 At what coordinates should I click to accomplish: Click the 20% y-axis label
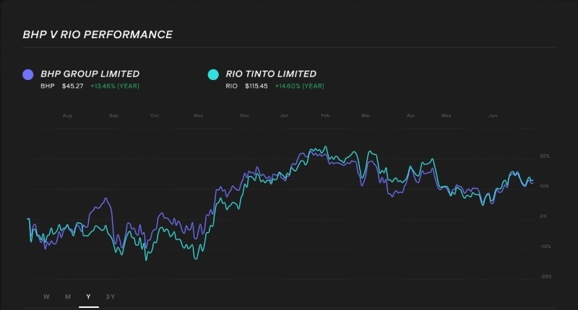(x=545, y=156)
